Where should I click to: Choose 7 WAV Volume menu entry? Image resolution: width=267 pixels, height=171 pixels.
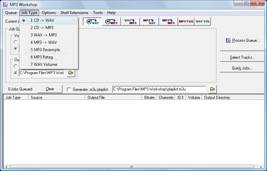click(49, 64)
